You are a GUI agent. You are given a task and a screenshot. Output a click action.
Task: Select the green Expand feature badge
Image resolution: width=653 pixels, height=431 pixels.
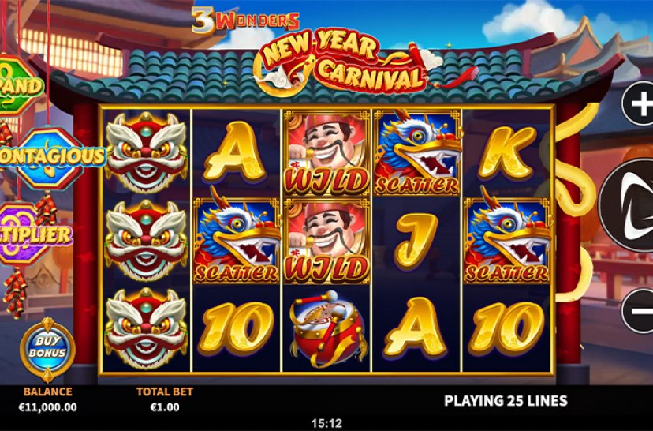pos(20,85)
